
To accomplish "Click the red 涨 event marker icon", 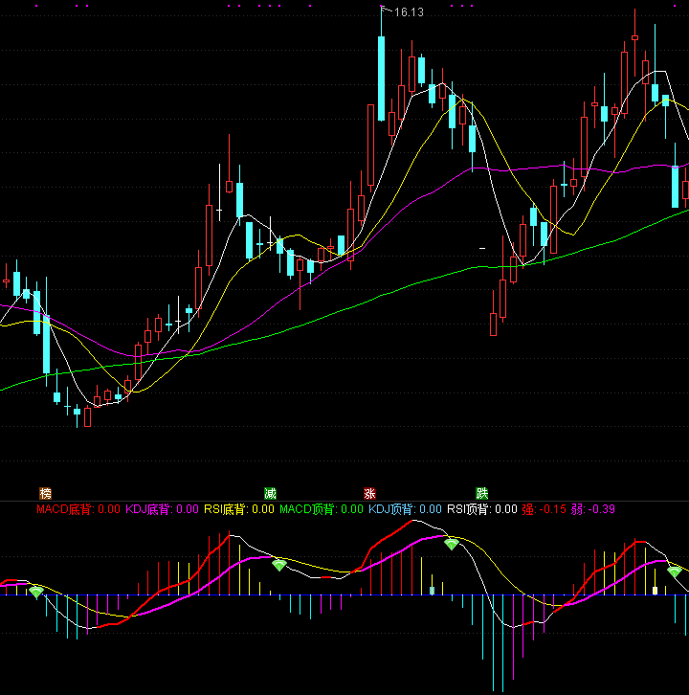I will pyautogui.click(x=369, y=493).
